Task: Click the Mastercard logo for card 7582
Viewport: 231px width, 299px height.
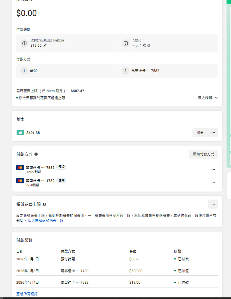Action: tap(20, 168)
